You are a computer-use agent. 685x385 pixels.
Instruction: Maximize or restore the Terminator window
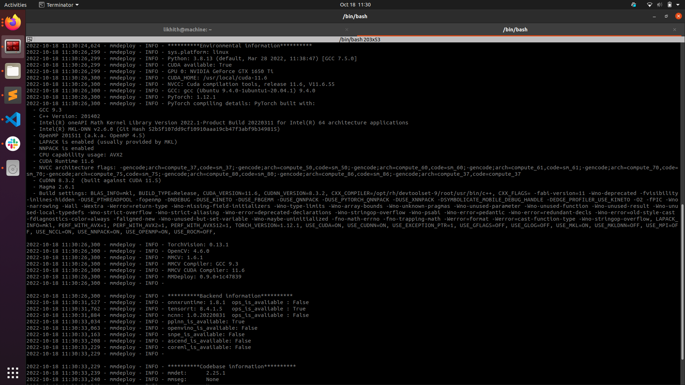pyautogui.click(x=666, y=16)
